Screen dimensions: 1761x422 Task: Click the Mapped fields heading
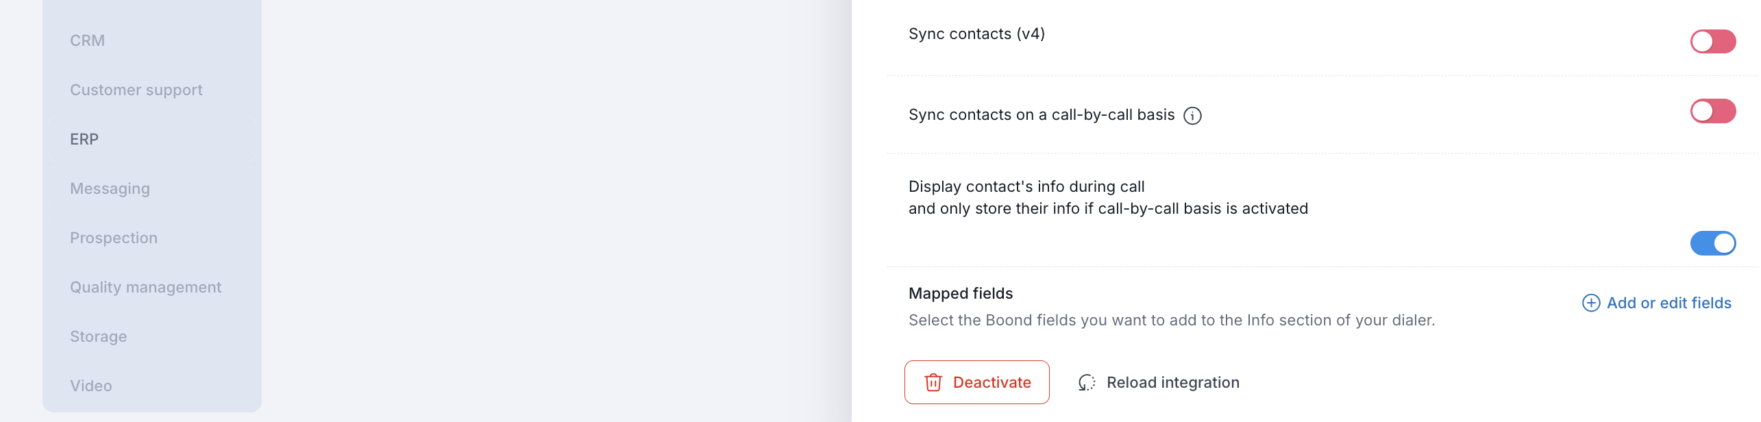(960, 293)
